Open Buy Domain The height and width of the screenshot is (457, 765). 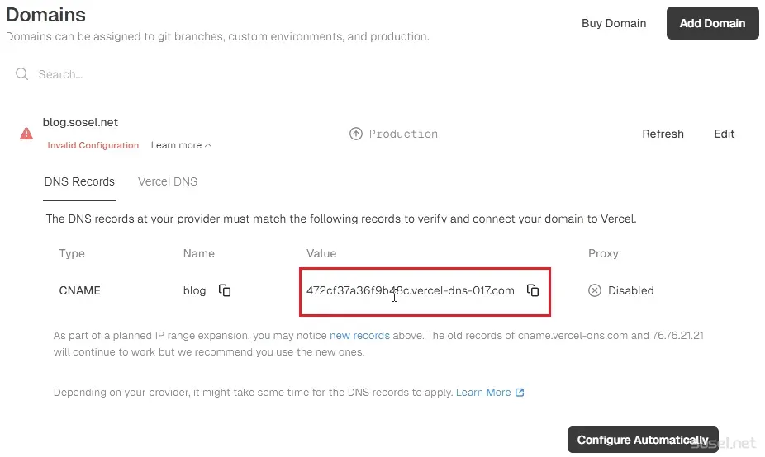point(614,23)
